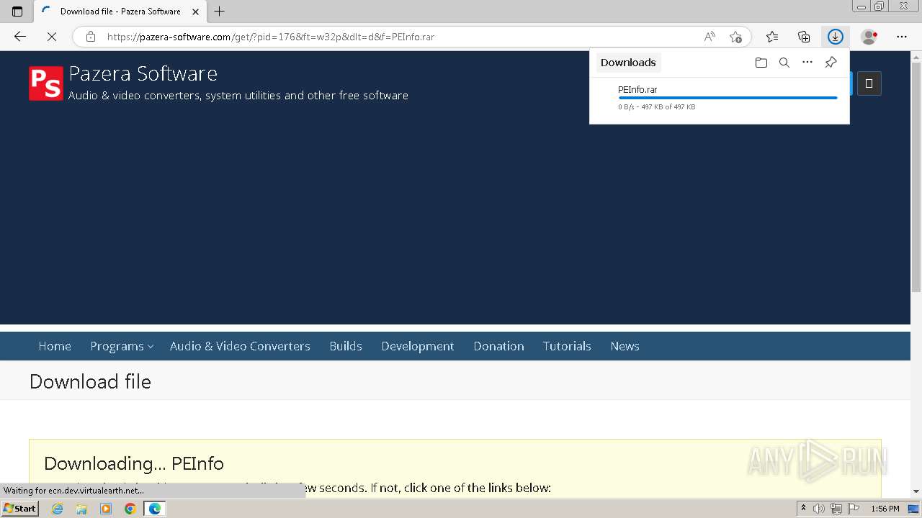
Task: Switch to Edge taskbar button
Action: point(154,509)
